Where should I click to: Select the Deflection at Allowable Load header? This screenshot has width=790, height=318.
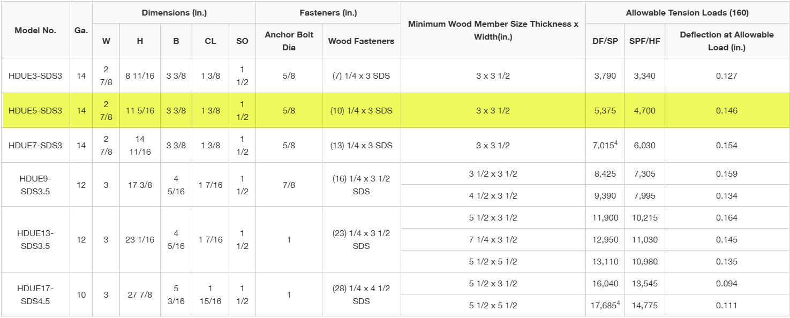pos(727,41)
